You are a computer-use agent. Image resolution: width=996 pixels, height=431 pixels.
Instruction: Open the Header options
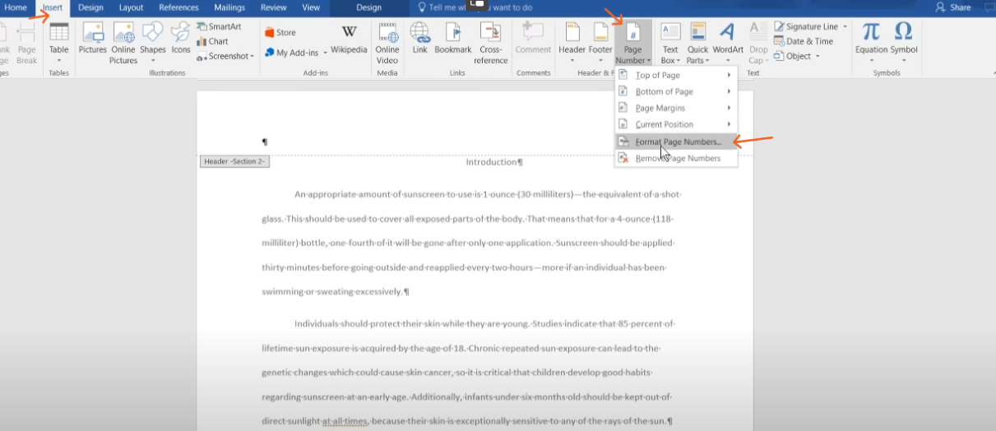572,43
